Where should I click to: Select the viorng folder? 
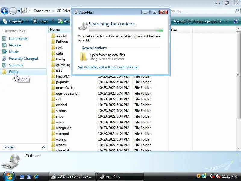click(x=61, y=139)
